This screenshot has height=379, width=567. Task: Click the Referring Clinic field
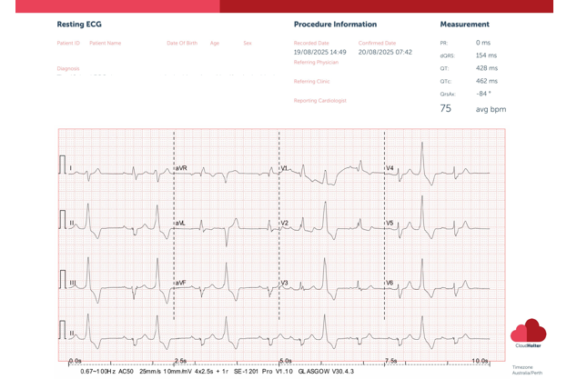(311, 81)
